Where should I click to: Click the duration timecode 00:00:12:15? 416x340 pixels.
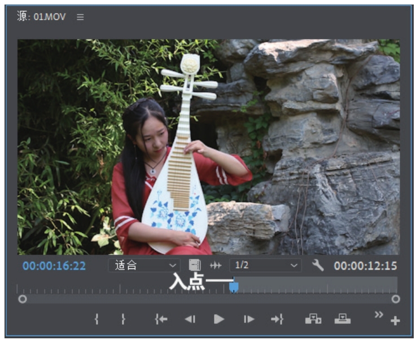coord(365,266)
